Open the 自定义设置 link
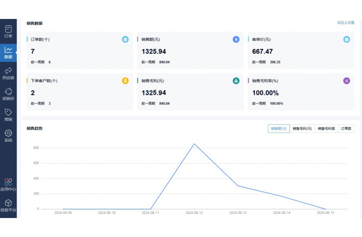 [346, 23]
